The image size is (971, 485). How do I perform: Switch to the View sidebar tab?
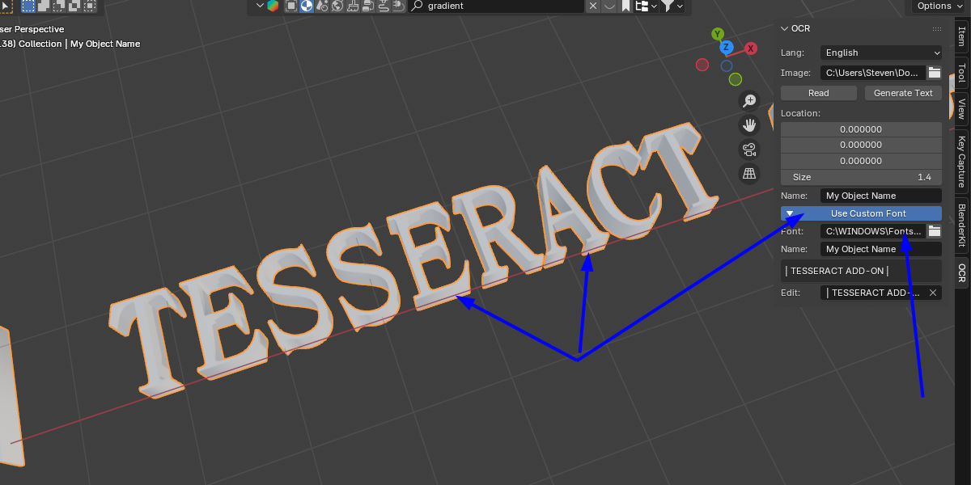click(x=961, y=108)
